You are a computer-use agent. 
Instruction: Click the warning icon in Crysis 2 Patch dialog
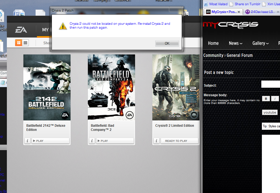click(x=63, y=26)
